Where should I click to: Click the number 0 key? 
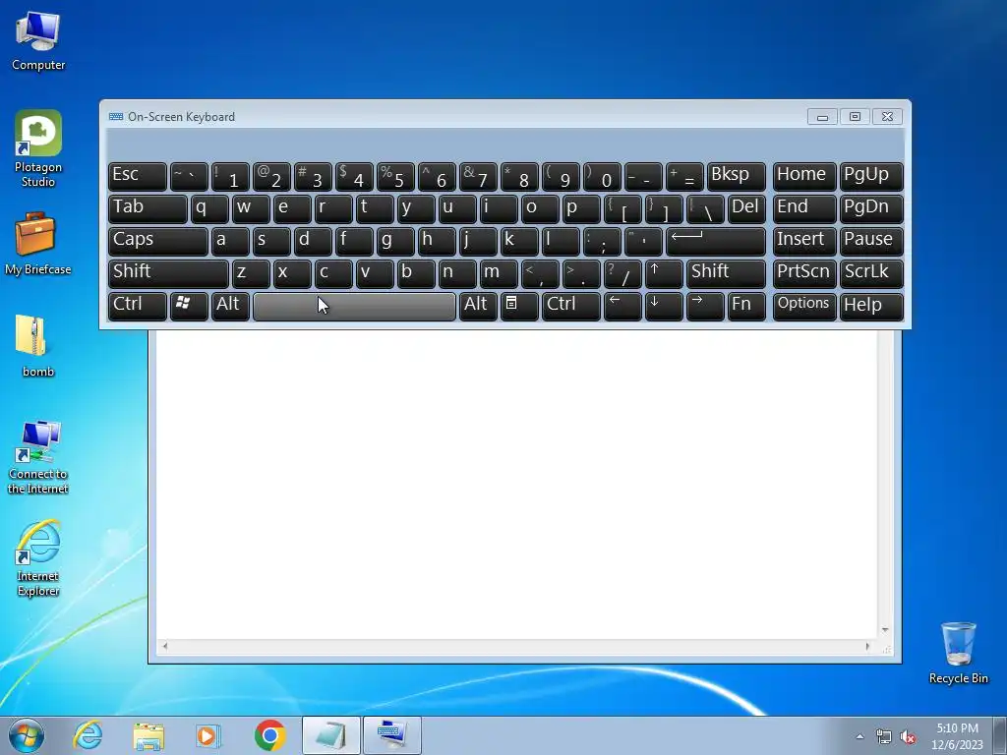pyautogui.click(x=602, y=177)
